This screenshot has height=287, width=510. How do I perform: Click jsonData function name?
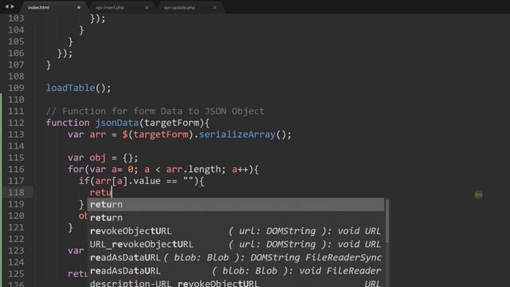tap(117, 123)
